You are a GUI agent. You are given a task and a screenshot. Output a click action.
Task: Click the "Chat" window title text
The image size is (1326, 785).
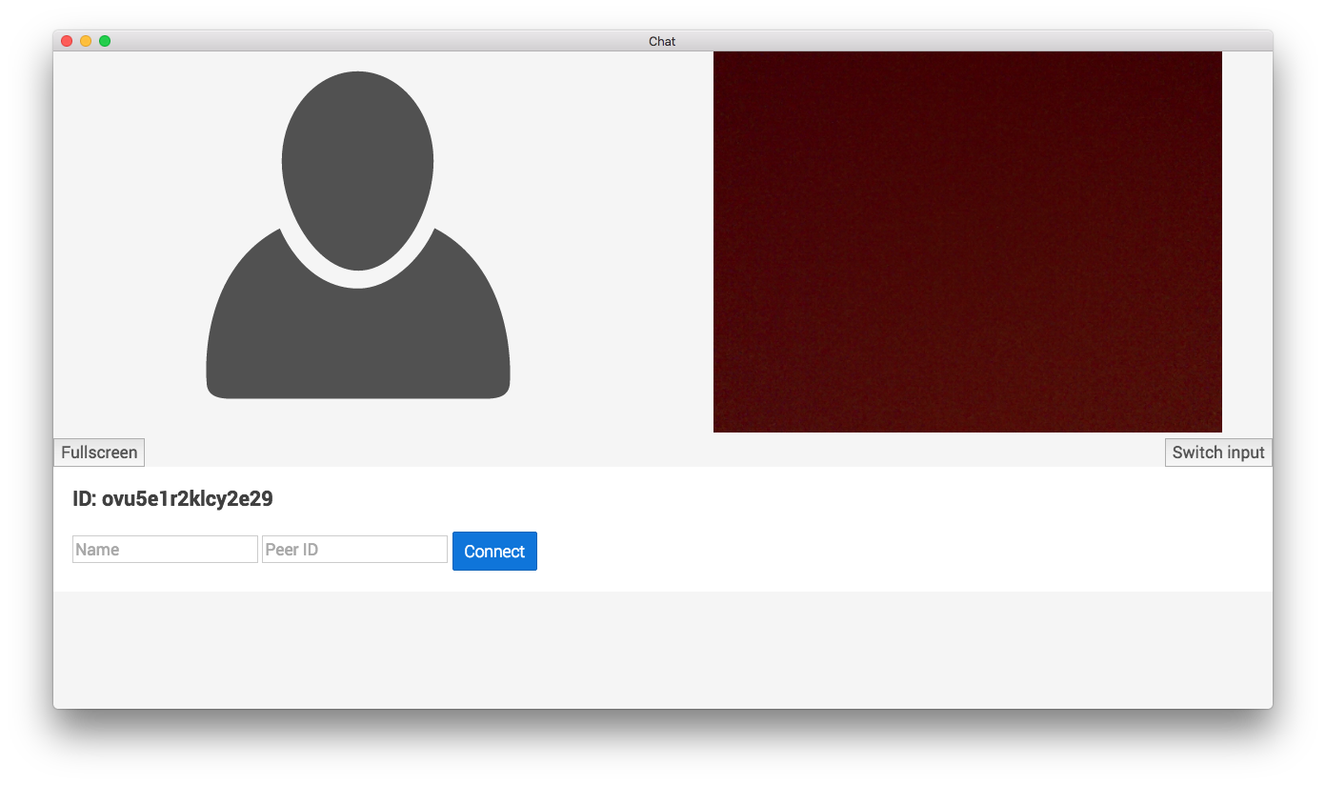click(x=662, y=41)
